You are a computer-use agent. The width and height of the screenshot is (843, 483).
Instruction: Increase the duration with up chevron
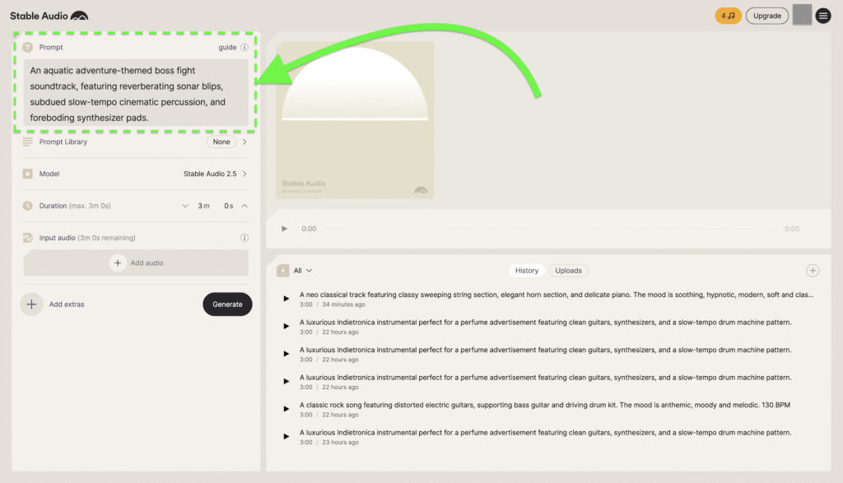tap(245, 206)
